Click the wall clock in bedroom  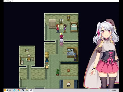69,18
